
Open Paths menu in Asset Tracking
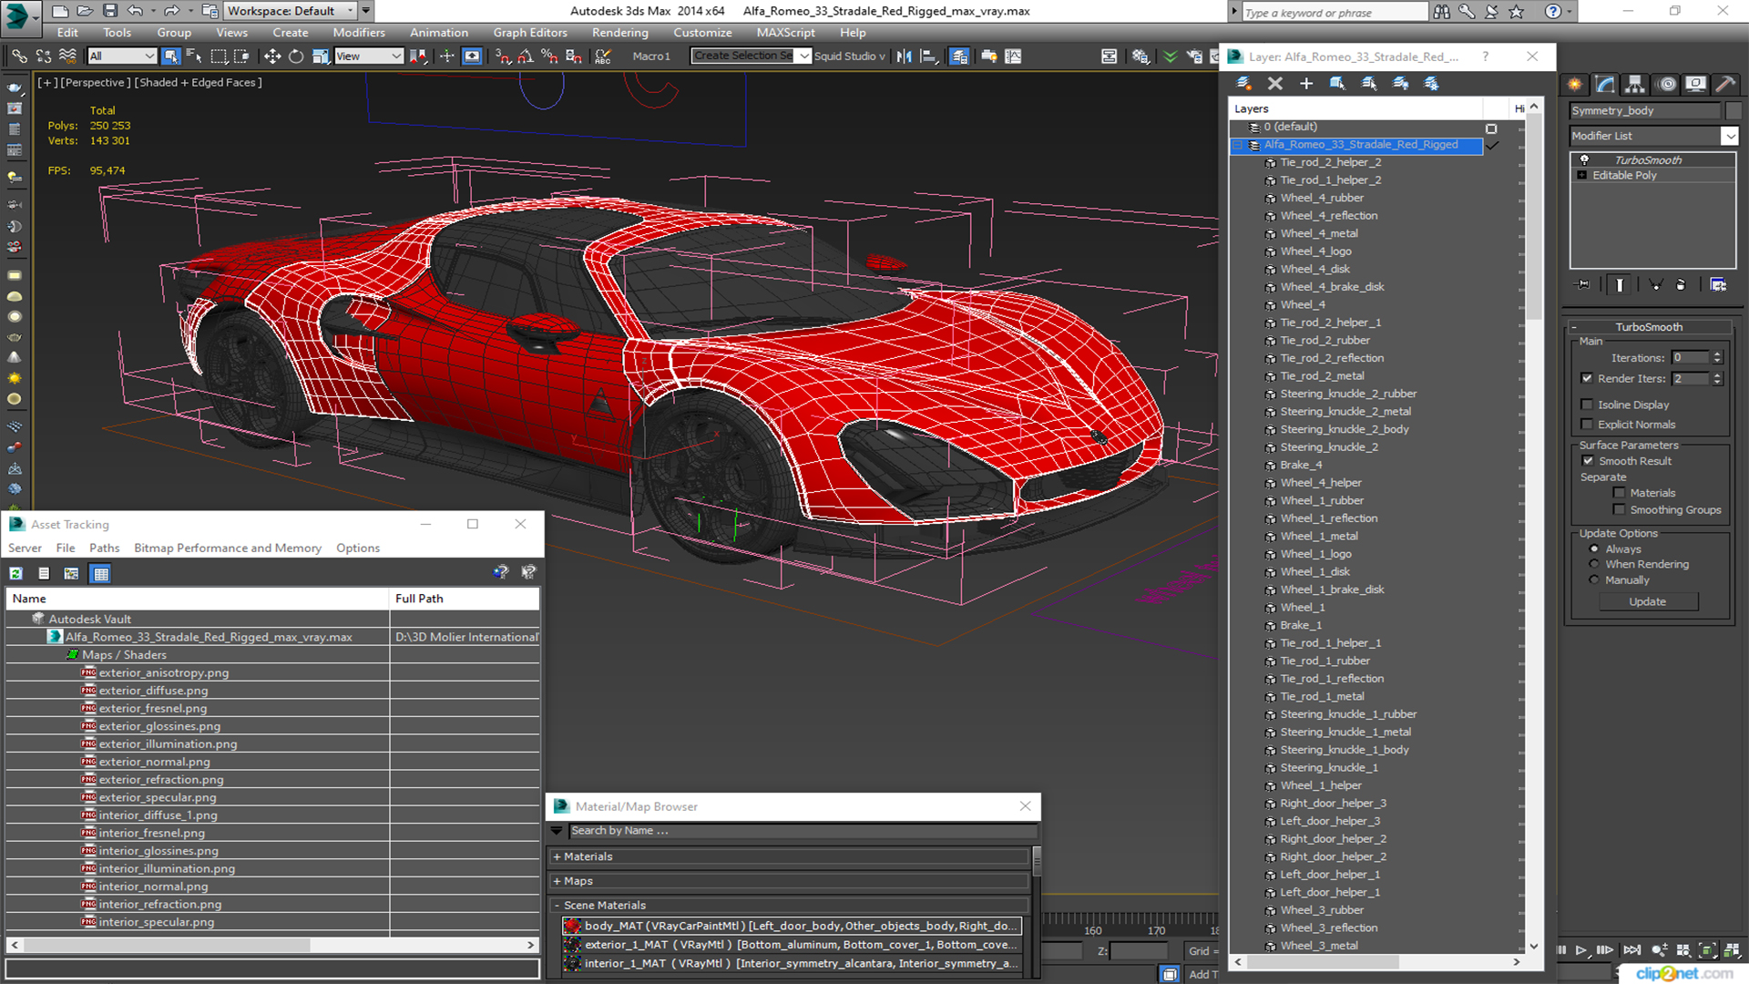coord(105,548)
